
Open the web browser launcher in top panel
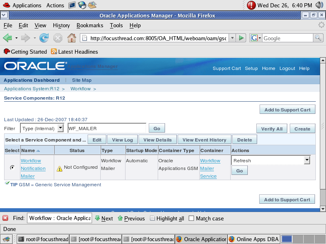pyautogui.click(x=81, y=5)
